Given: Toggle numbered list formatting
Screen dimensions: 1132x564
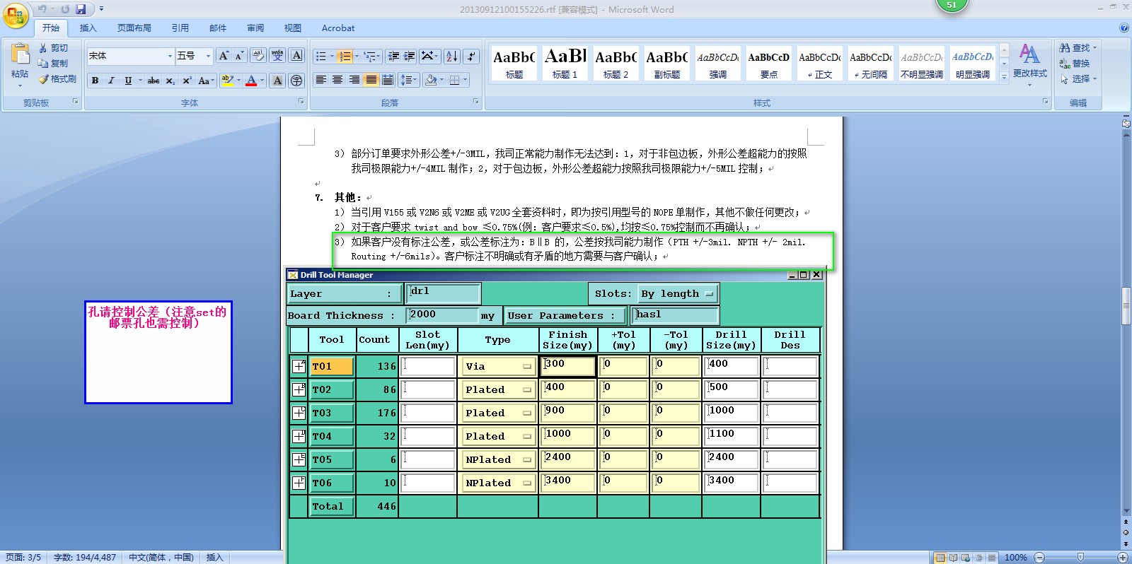Looking at the screenshot, I should pyautogui.click(x=344, y=56).
